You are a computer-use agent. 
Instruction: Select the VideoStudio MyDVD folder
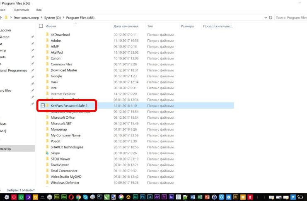(x=66, y=177)
